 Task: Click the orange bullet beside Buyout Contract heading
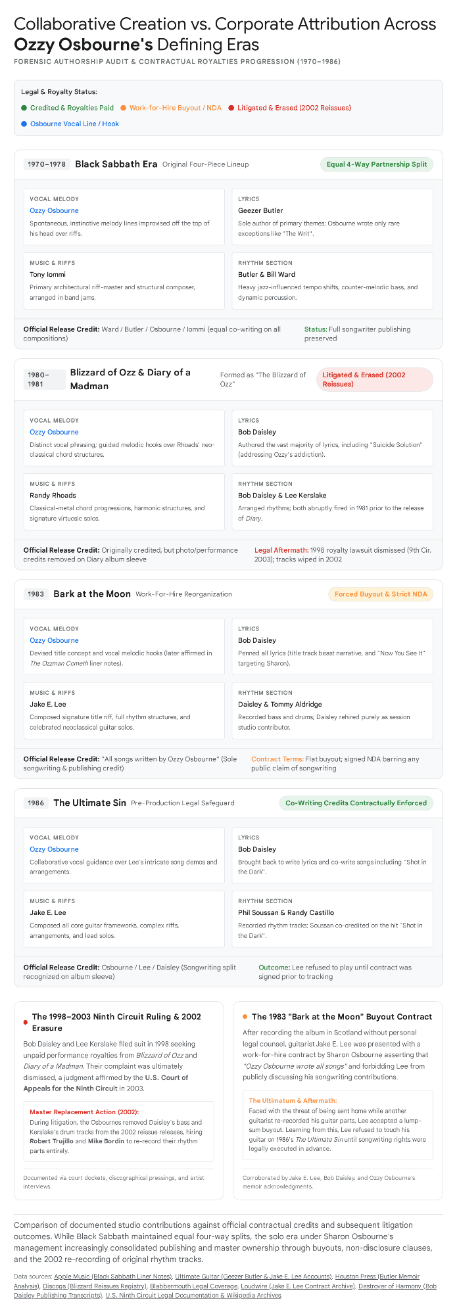pyautogui.click(x=245, y=1016)
